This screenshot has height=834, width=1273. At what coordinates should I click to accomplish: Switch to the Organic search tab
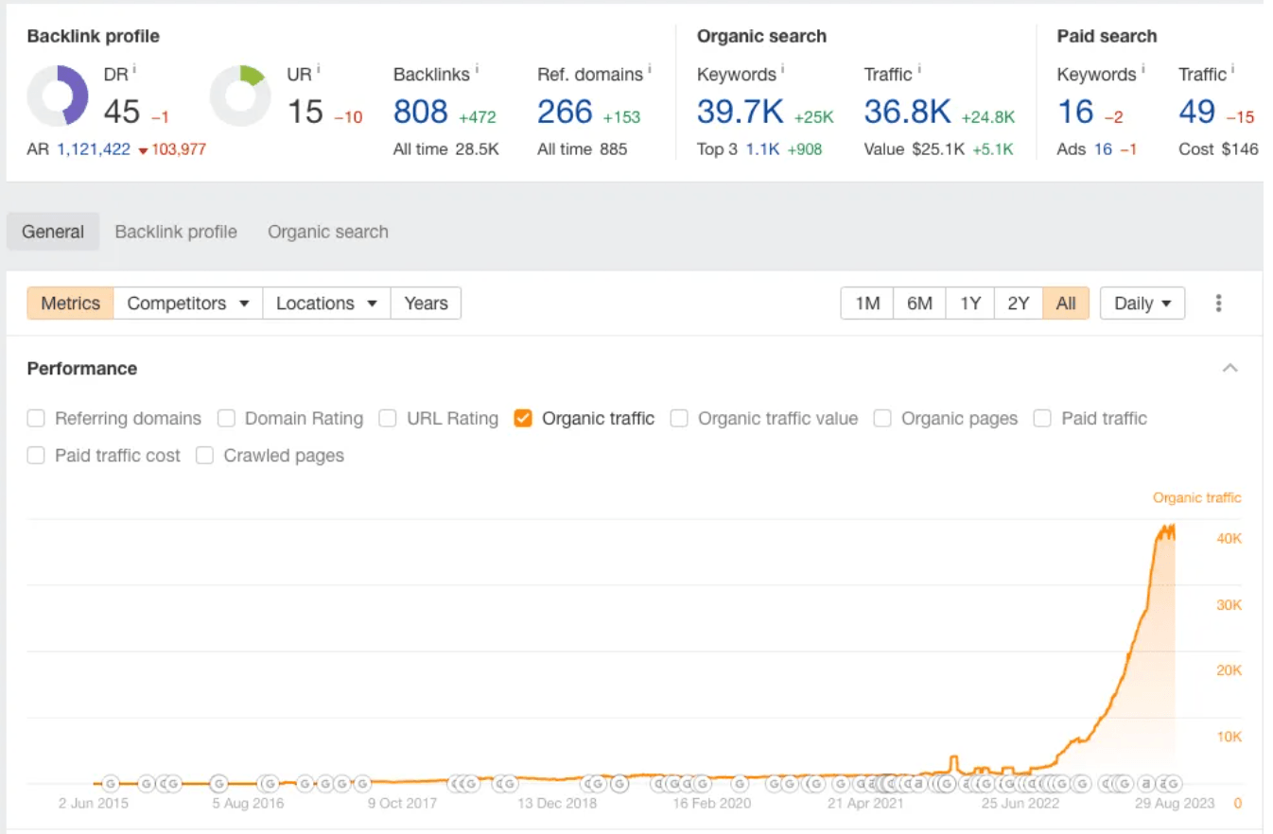[327, 232]
